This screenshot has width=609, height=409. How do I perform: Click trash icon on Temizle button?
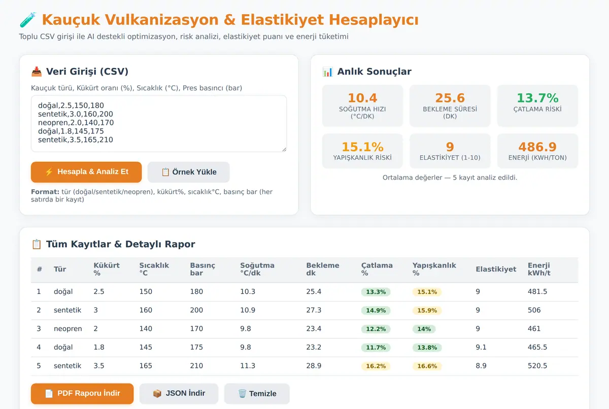coord(242,393)
